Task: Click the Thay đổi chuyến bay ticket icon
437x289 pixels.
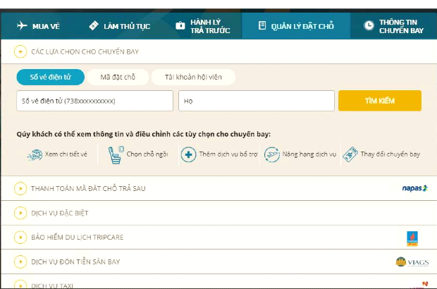Action: click(350, 154)
